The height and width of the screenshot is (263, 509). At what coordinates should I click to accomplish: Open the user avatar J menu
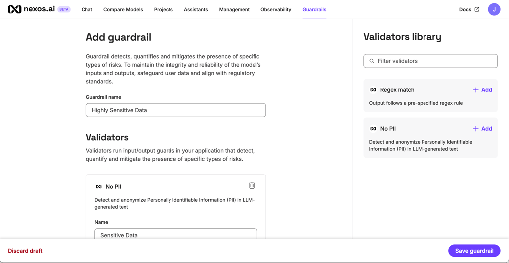pos(494,9)
